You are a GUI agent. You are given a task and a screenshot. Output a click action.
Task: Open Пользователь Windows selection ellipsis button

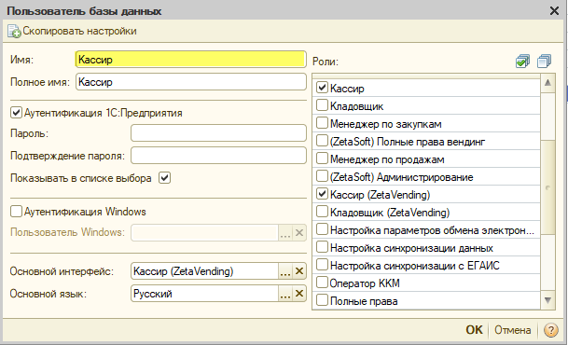[x=285, y=232]
